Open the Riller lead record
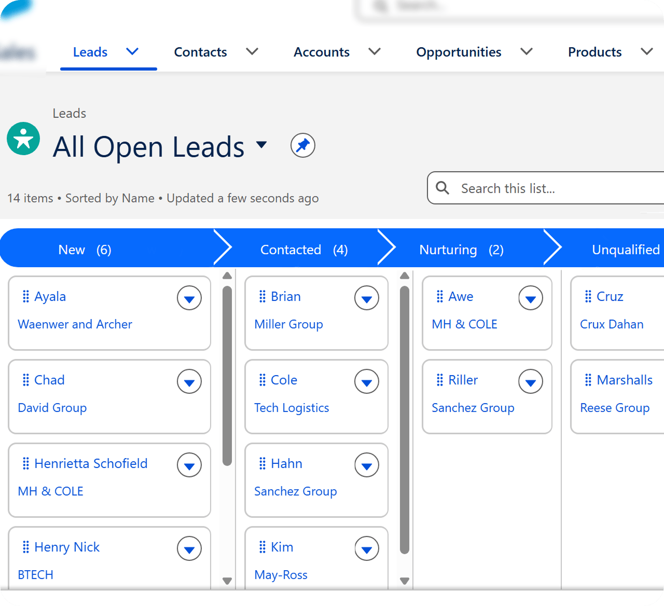The width and height of the screenshot is (664, 606). point(463,380)
